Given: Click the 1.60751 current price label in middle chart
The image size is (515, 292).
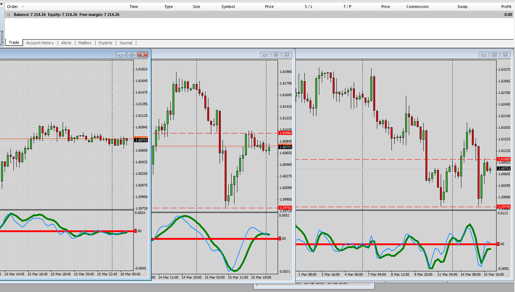Looking at the screenshot, I should coord(285,147).
